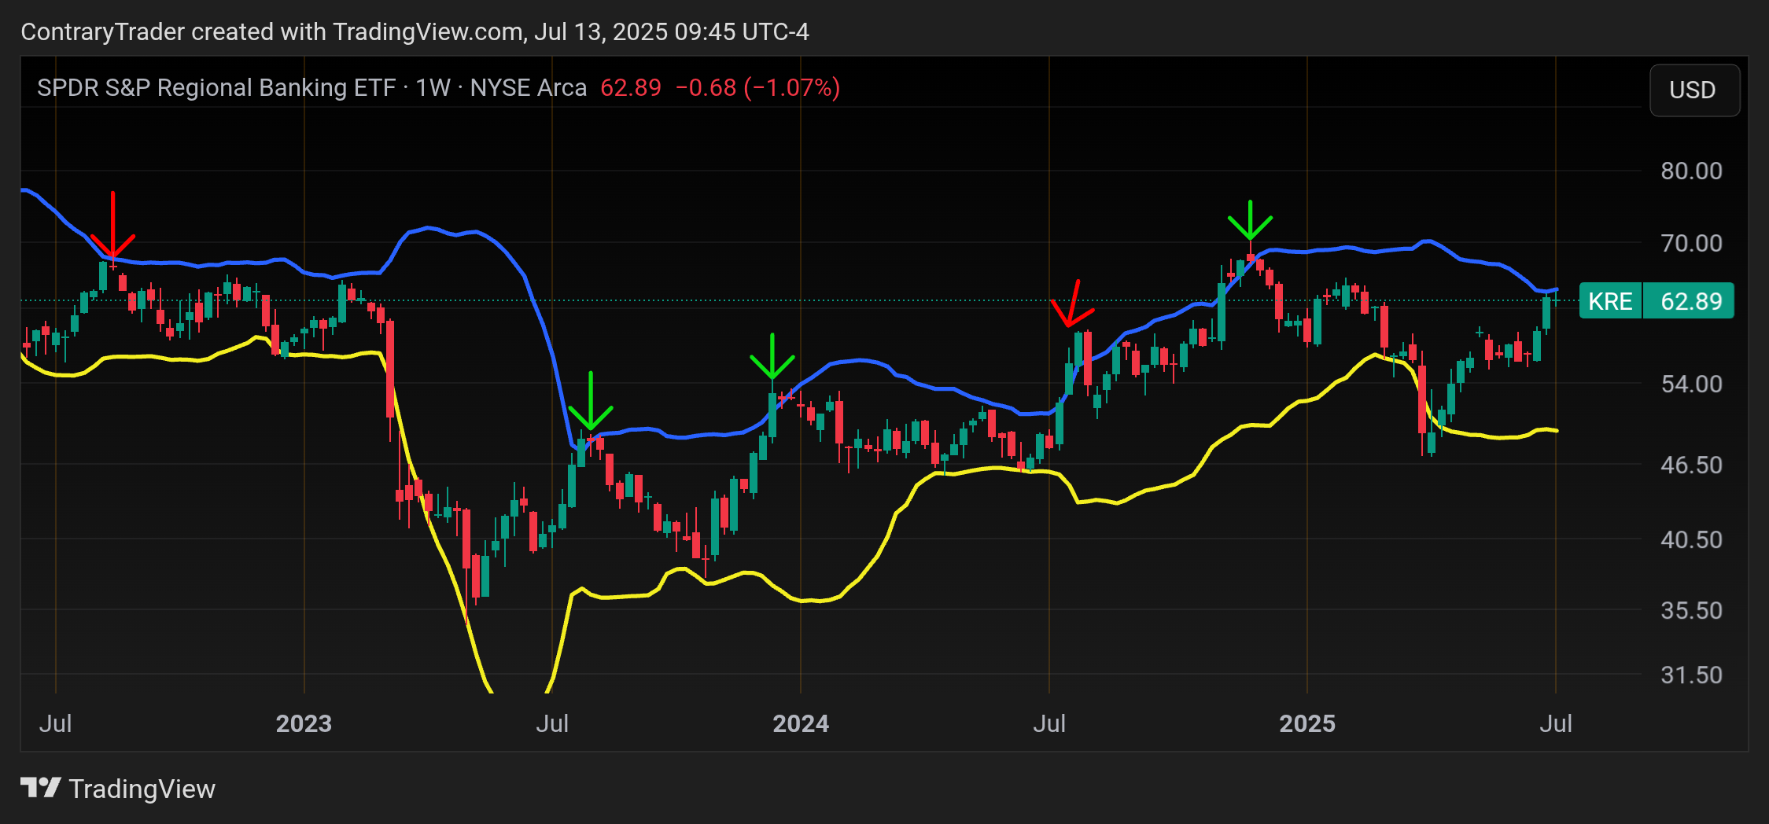1769x824 pixels.
Task: Click the USD currency button
Action: click(1694, 90)
